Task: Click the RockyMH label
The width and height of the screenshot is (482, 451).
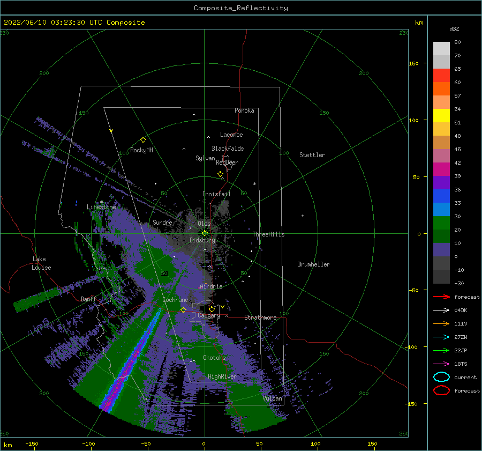Action: [141, 150]
